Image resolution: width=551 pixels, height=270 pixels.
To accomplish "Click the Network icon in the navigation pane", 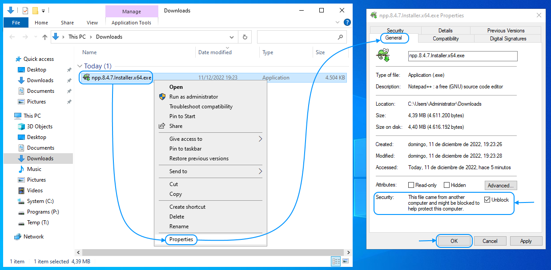I will point(18,237).
